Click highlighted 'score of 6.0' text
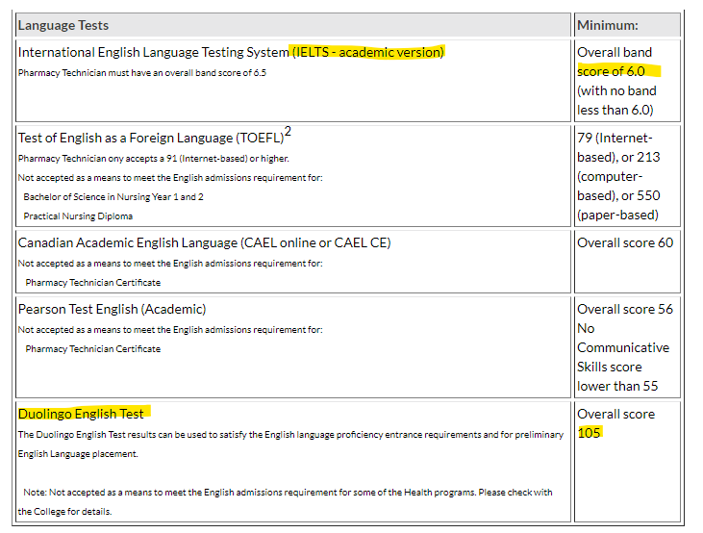703x533 pixels. pos(611,71)
